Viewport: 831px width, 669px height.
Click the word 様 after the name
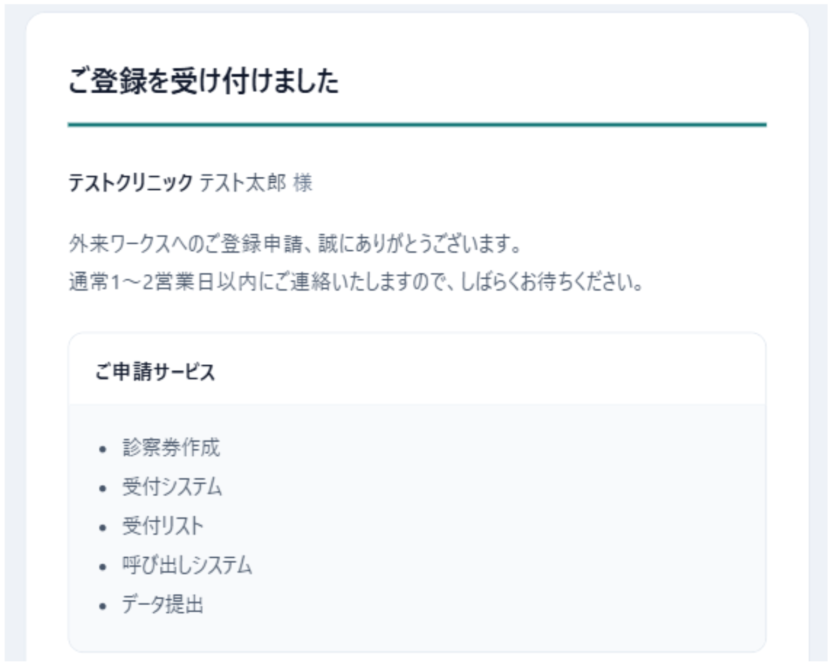(303, 183)
